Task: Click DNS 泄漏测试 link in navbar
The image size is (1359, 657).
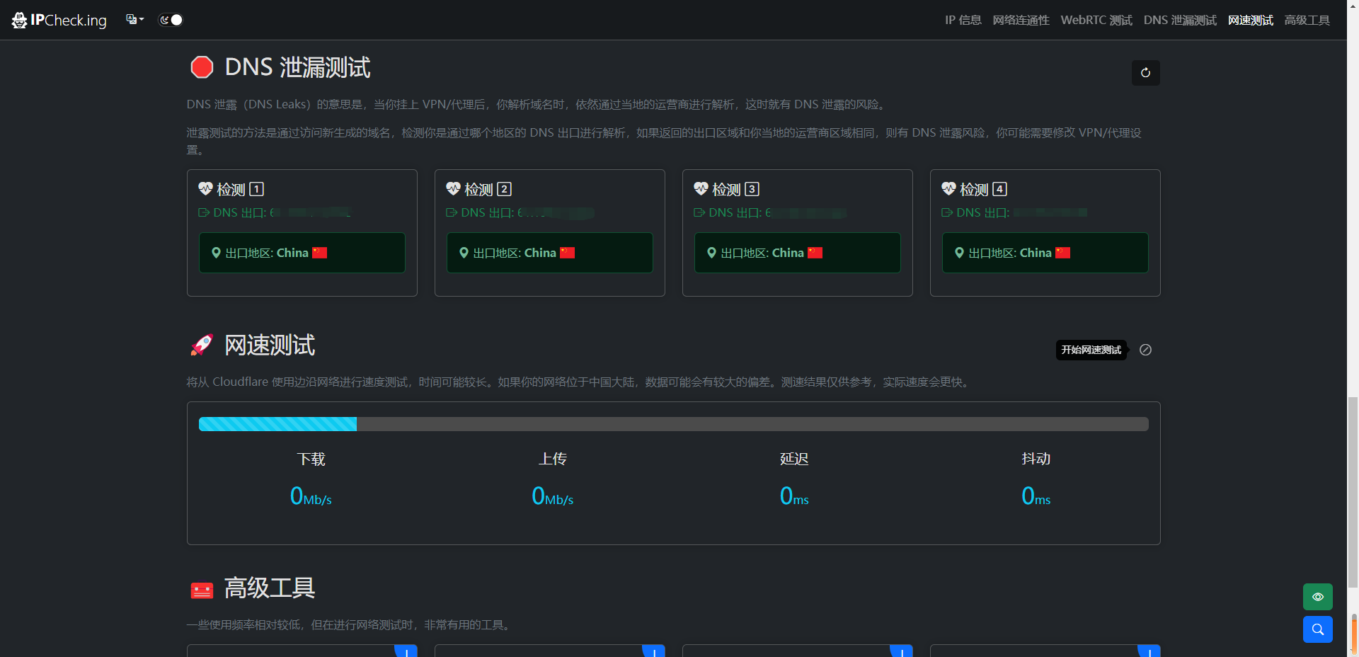Action: point(1179,20)
